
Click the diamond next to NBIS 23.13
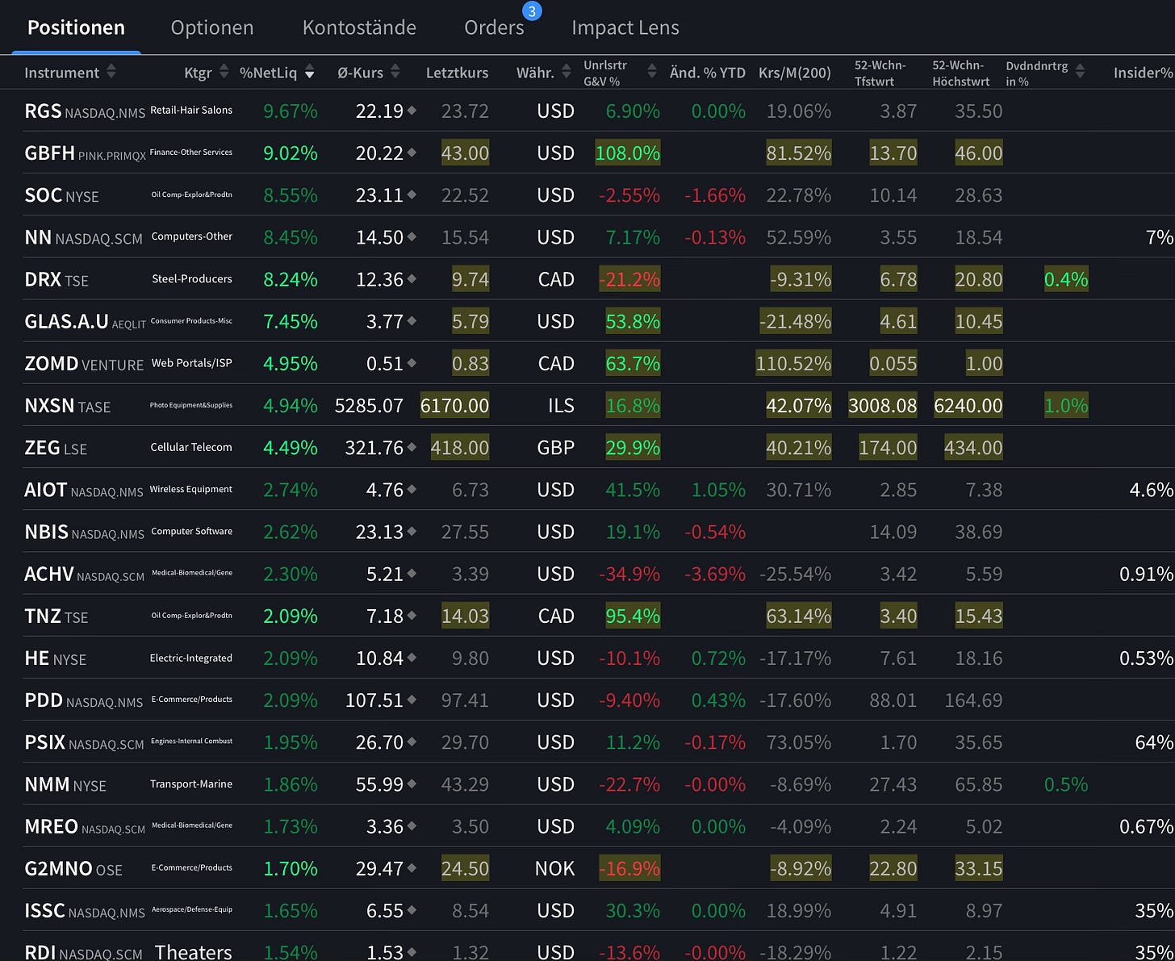coord(412,532)
